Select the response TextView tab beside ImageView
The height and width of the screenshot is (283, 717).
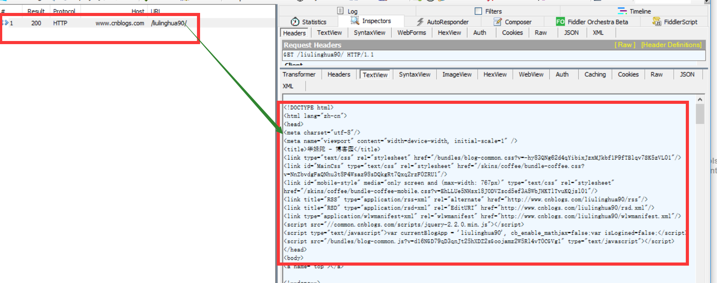pyautogui.click(x=375, y=75)
